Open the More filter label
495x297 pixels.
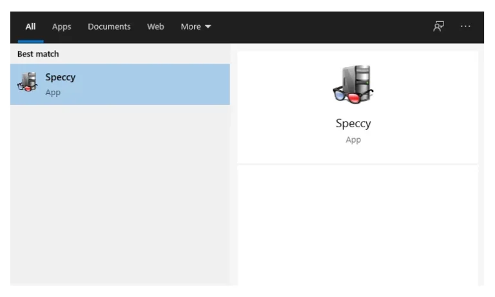[191, 27]
